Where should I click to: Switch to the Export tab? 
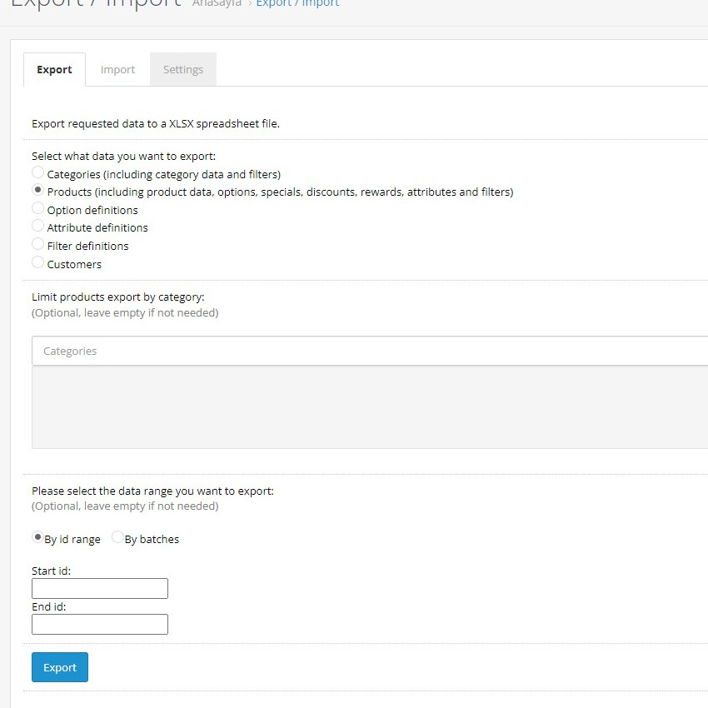tap(54, 69)
